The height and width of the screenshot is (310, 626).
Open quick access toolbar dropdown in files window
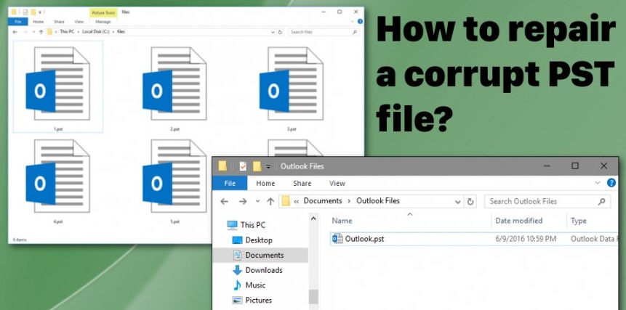click(x=40, y=12)
